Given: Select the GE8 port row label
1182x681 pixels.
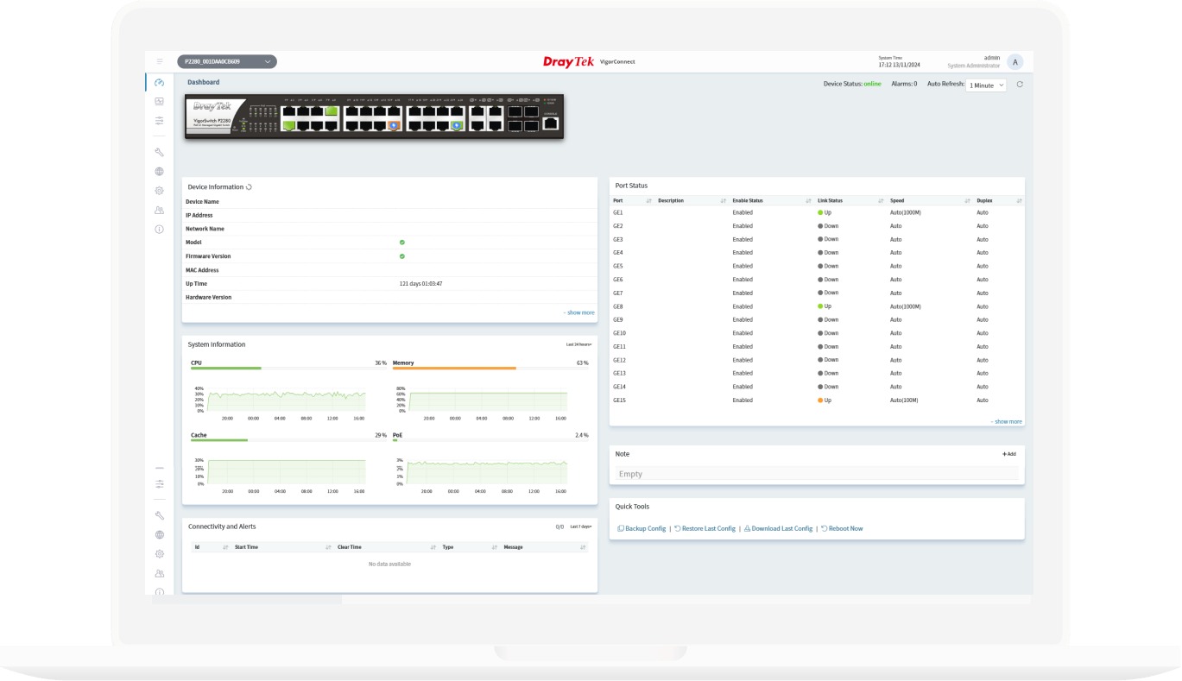Looking at the screenshot, I should 618,306.
